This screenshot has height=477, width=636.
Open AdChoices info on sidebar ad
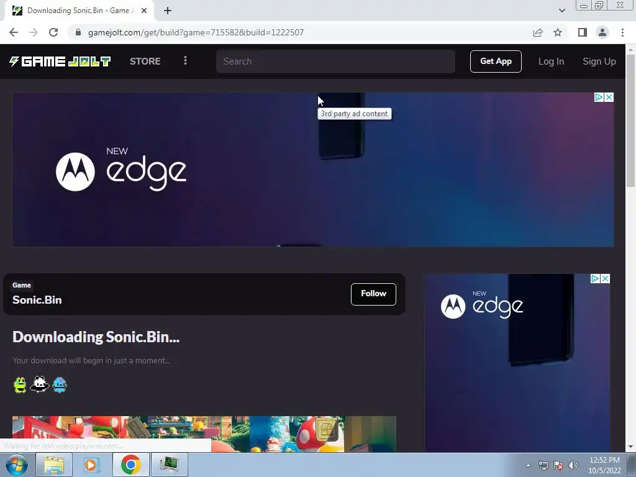click(595, 279)
